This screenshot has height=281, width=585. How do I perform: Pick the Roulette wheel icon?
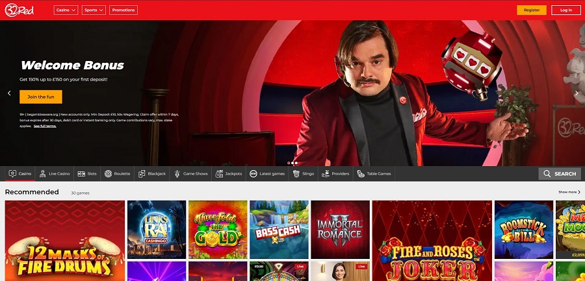108,174
